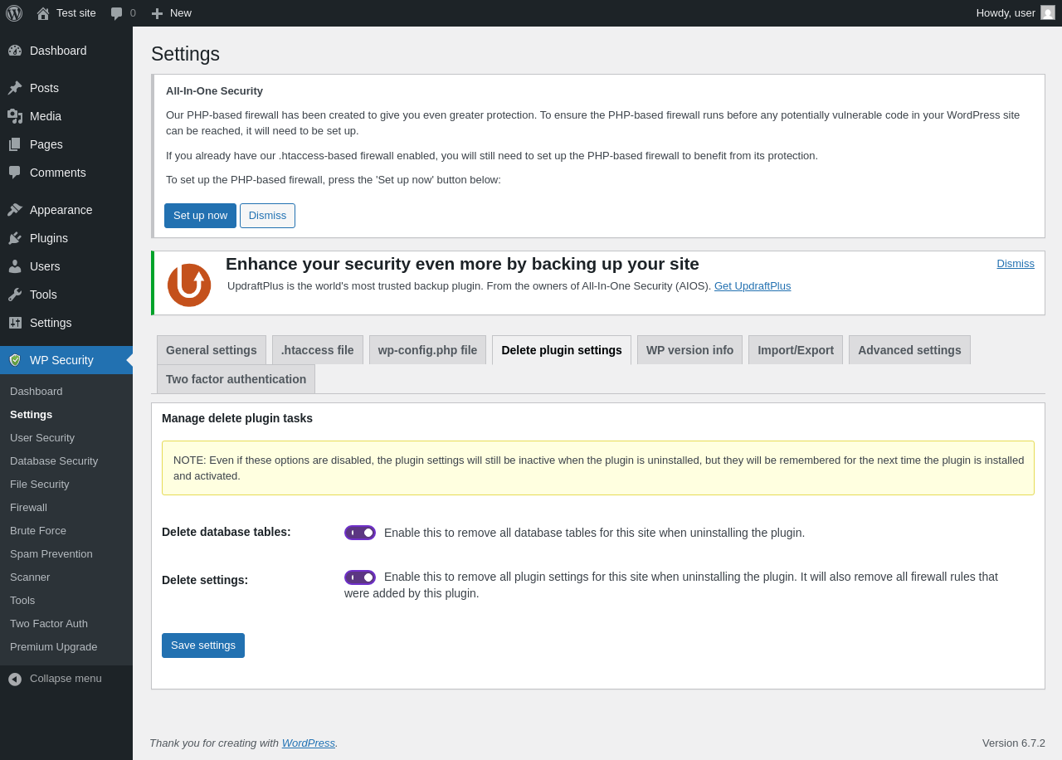Expand the Howdy, user account menu
The width and height of the screenshot is (1062, 760).
(x=1006, y=13)
